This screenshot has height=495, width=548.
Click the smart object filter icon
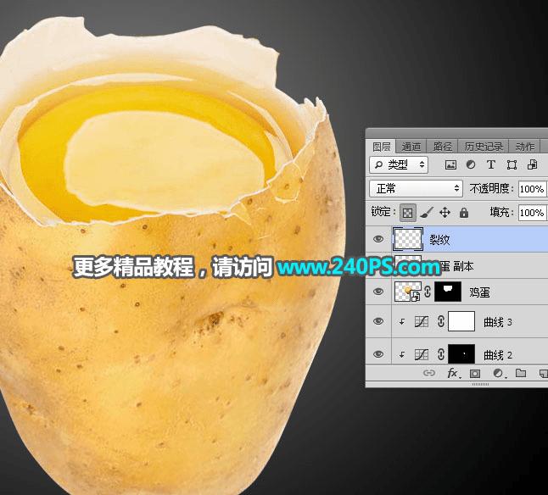click(x=532, y=164)
